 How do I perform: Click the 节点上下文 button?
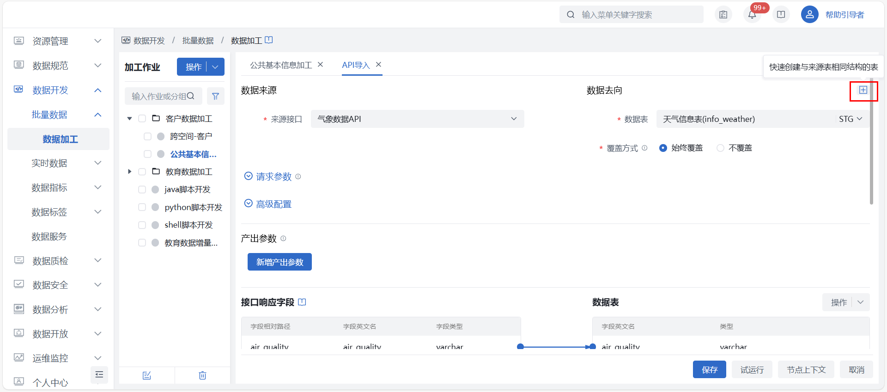806,369
